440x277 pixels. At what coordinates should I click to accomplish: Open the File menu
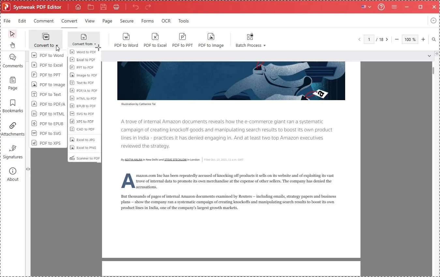[x=7, y=21]
